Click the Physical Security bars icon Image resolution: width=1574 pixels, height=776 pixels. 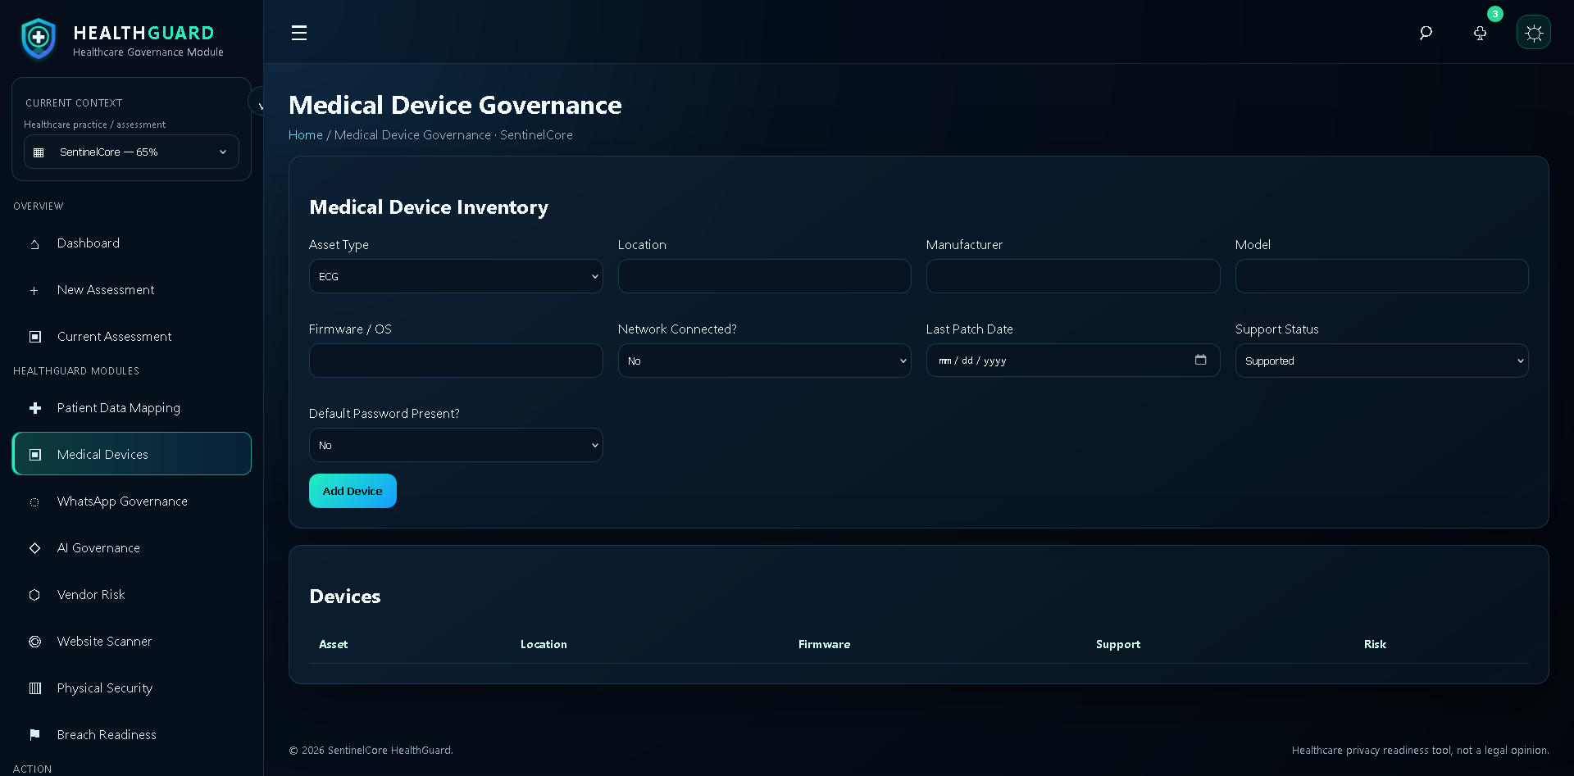pos(34,688)
